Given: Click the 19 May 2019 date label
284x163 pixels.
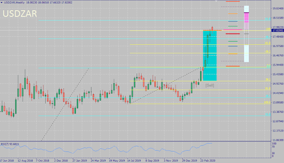Looking at the screenshot, I should pyautogui.click(x=117, y=160).
